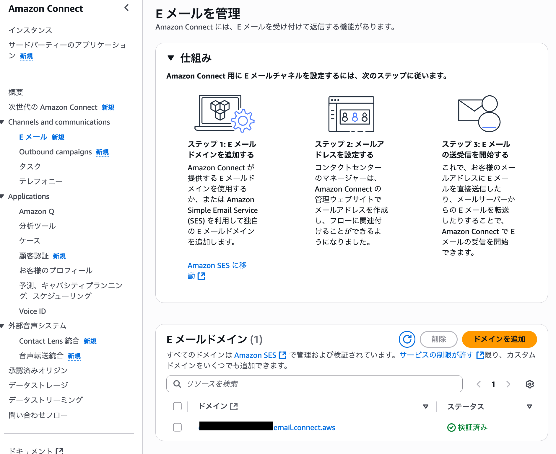Click external link icon beside ドキュメント
556x454 pixels.
pos(60,451)
